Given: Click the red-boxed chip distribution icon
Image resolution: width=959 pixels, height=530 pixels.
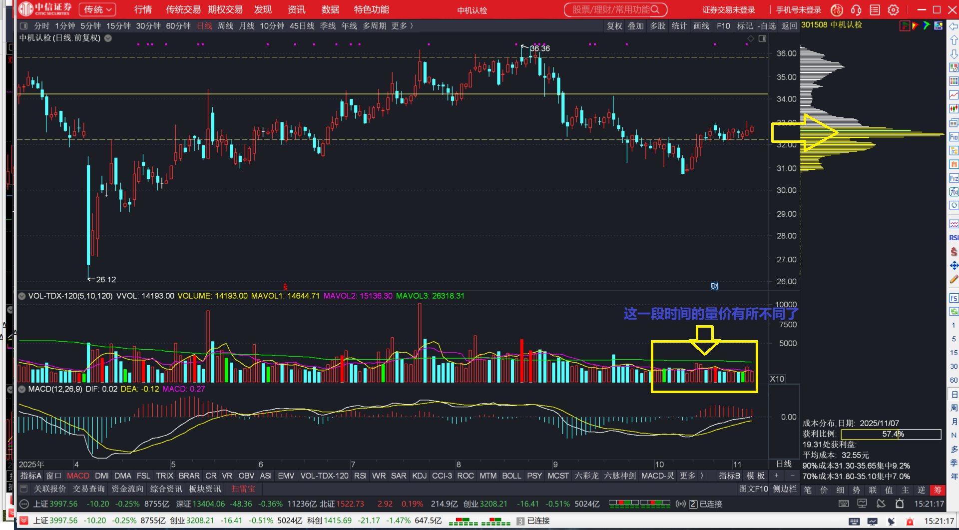Looking at the screenshot, I should click(x=905, y=26).
